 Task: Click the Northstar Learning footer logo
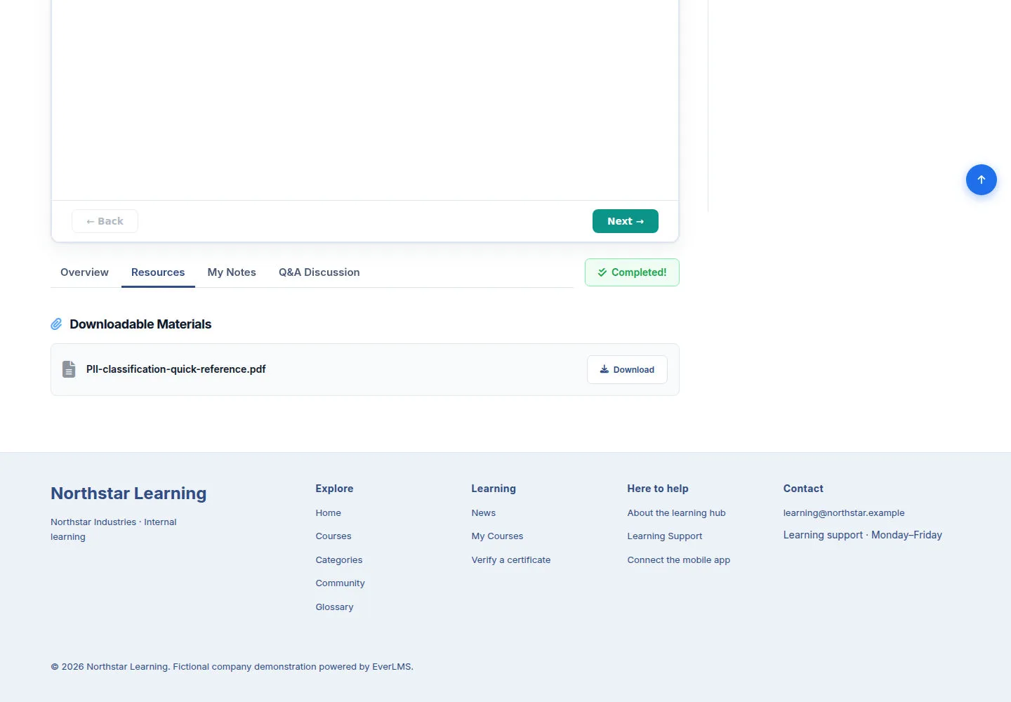[x=128, y=494]
